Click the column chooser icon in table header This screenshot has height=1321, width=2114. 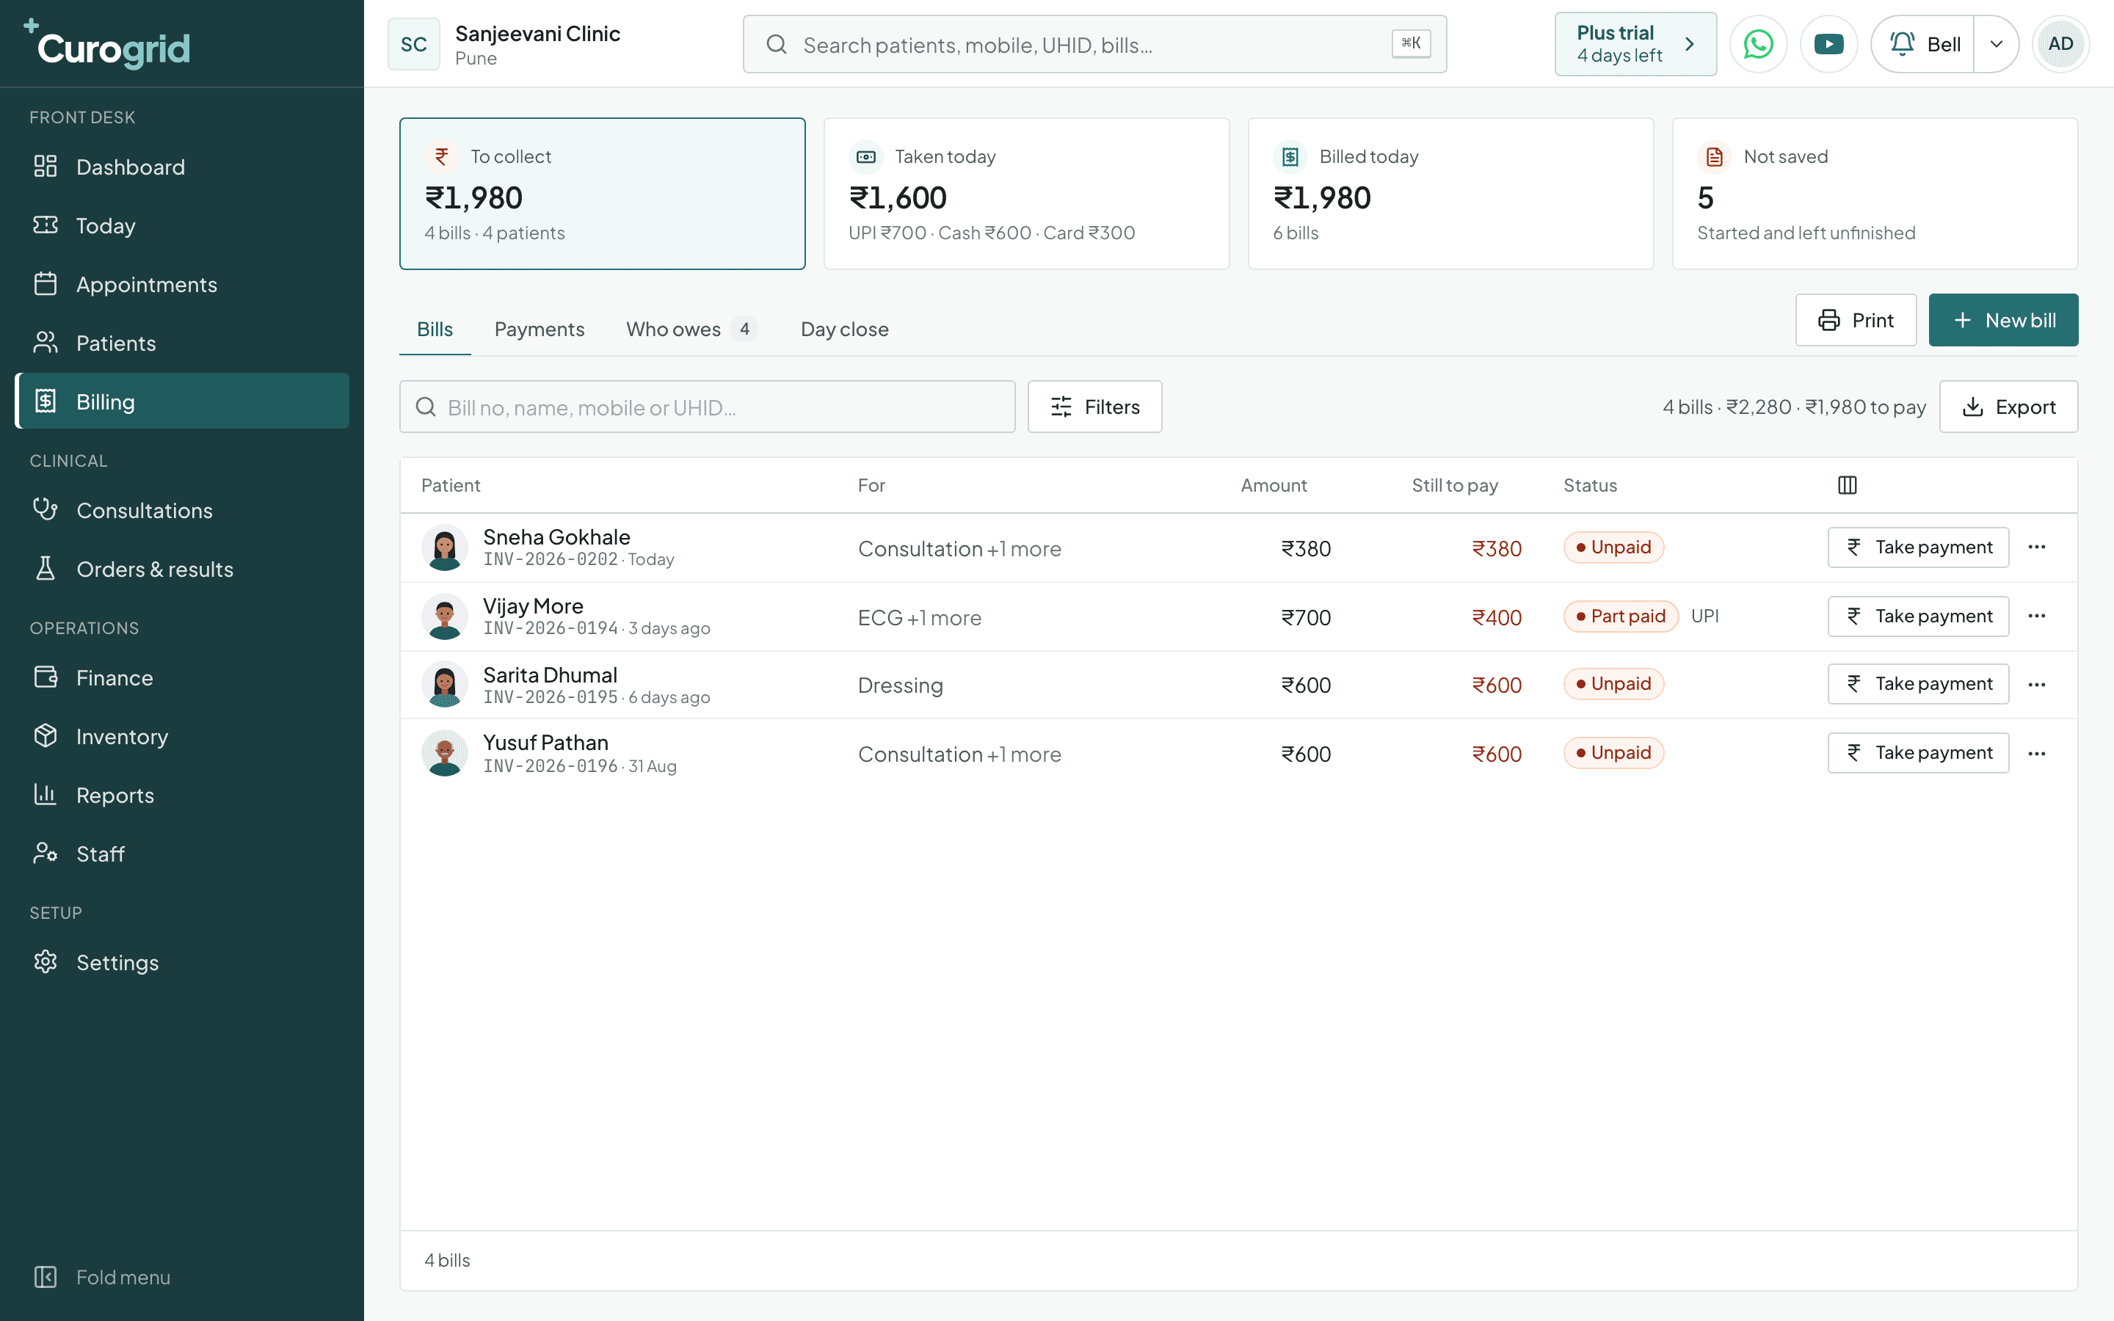point(1847,485)
